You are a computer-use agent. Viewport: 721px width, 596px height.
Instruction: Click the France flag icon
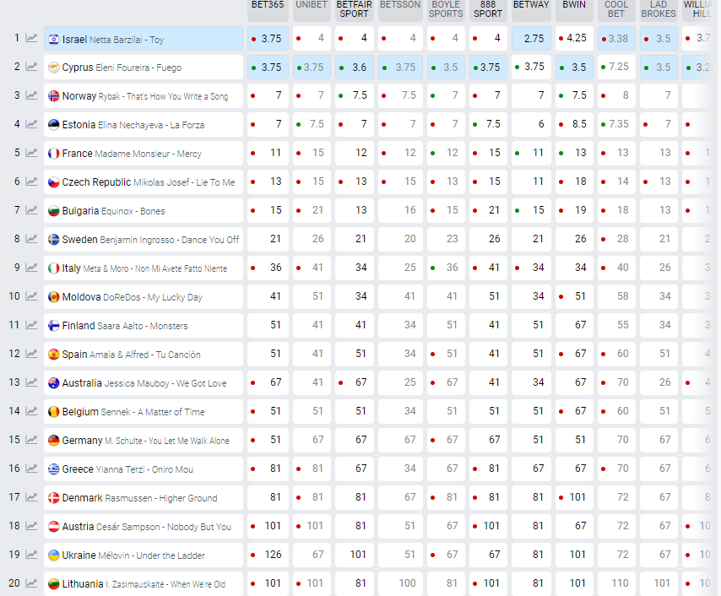(54, 154)
